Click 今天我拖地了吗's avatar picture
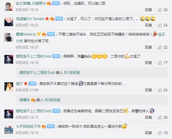 9,129
